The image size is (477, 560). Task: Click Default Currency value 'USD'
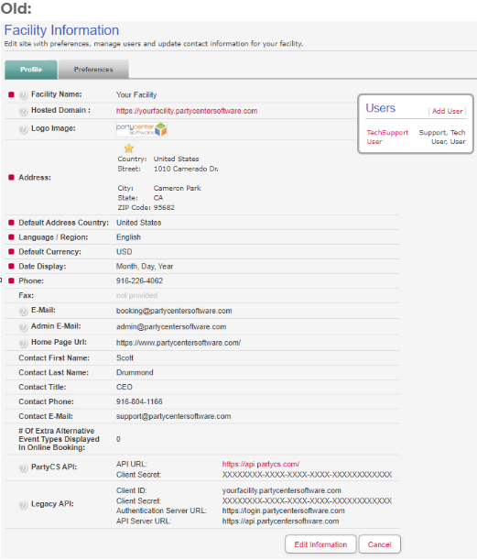coord(125,252)
